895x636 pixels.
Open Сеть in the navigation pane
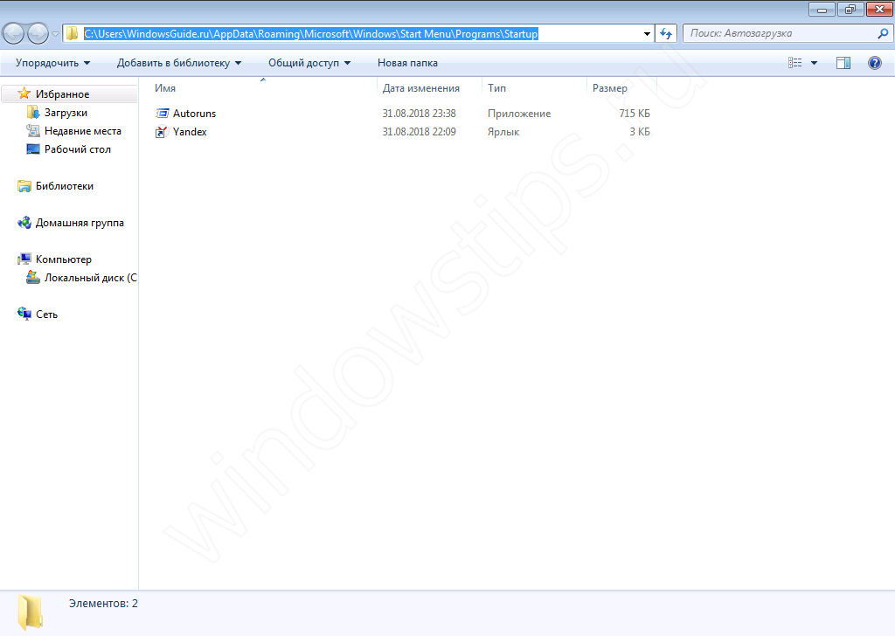point(46,315)
